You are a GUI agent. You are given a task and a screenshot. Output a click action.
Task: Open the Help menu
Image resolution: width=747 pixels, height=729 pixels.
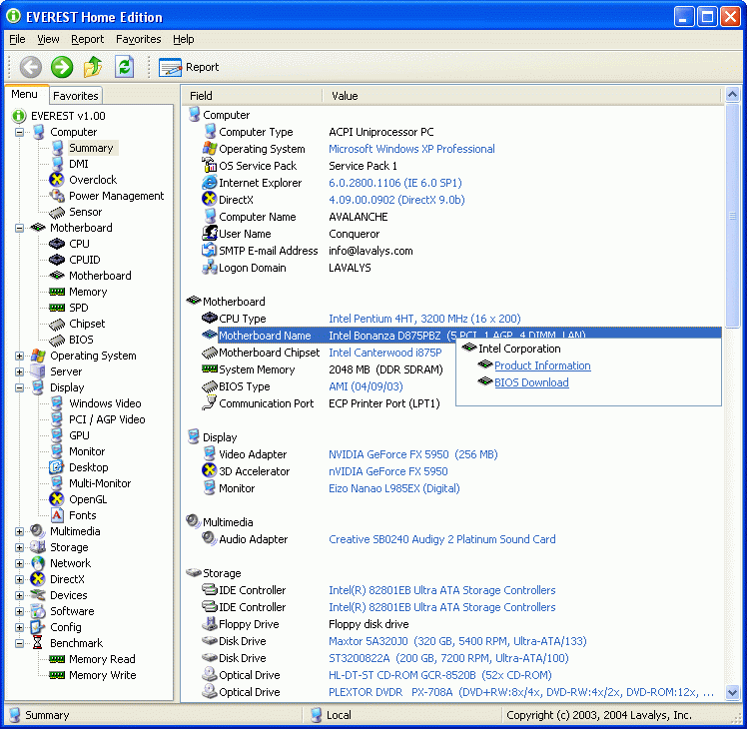(x=183, y=39)
